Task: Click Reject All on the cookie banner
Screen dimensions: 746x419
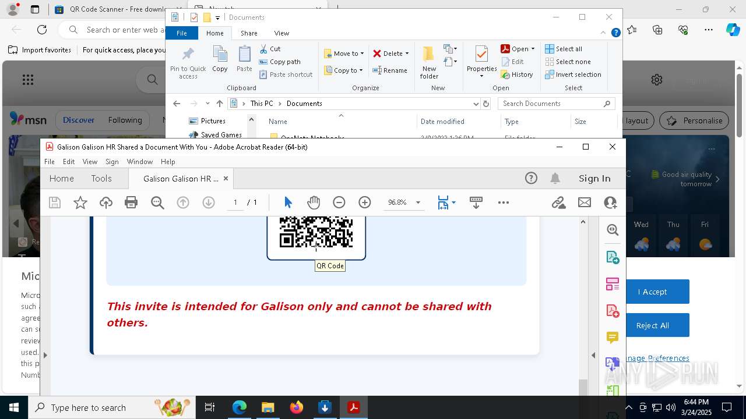Action: tap(652, 326)
